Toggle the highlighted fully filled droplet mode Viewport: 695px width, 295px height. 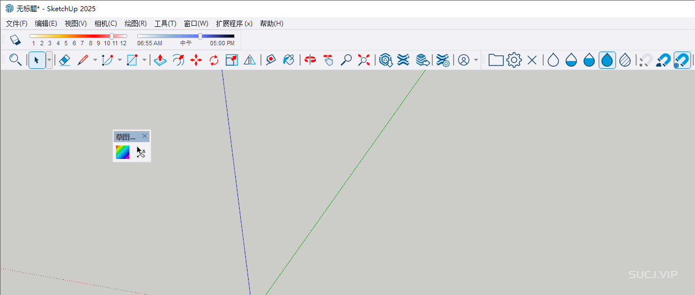608,60
